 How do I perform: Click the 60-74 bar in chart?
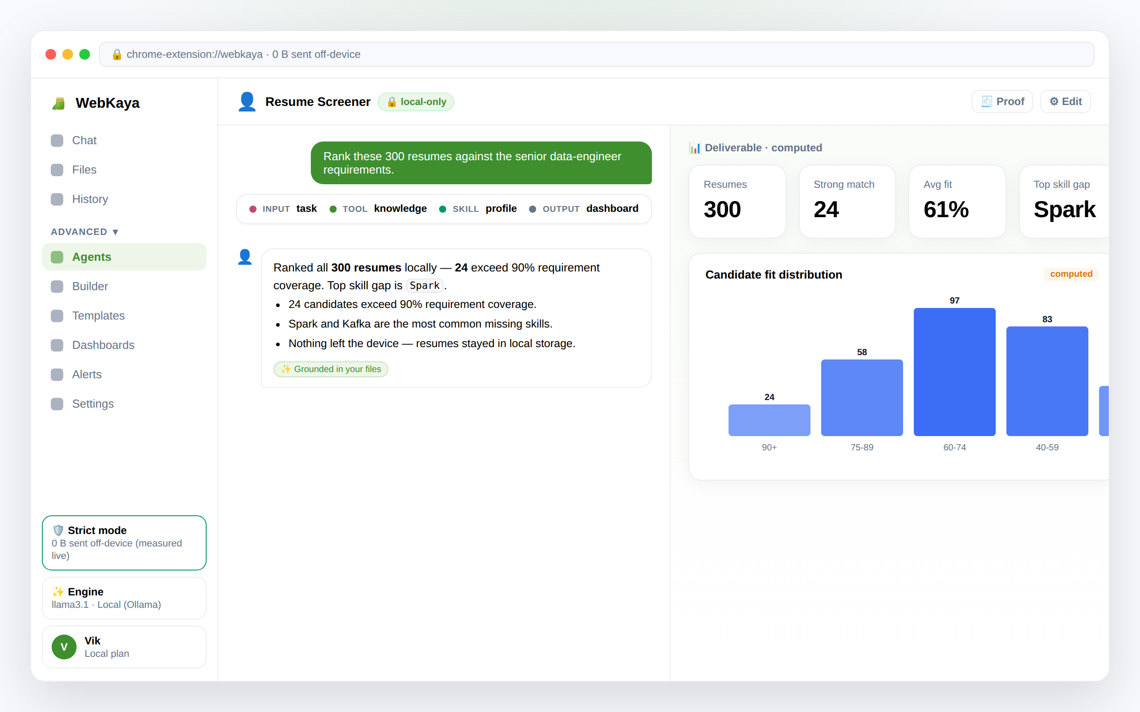pyautogui.click(x=954, y=372)
